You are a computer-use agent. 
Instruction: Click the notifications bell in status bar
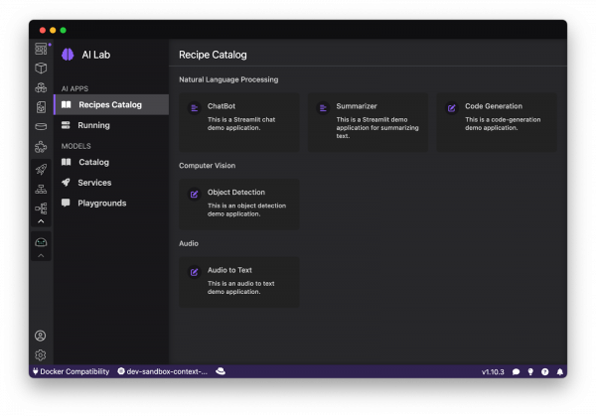(559, 371)
